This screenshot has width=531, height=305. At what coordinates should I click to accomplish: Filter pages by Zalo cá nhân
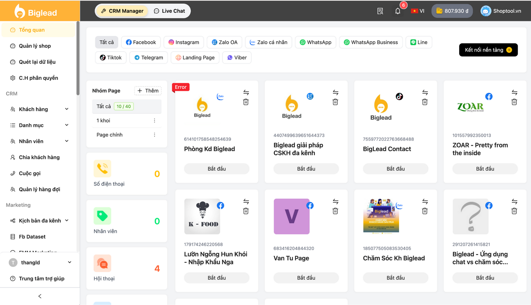pos(268,42)
